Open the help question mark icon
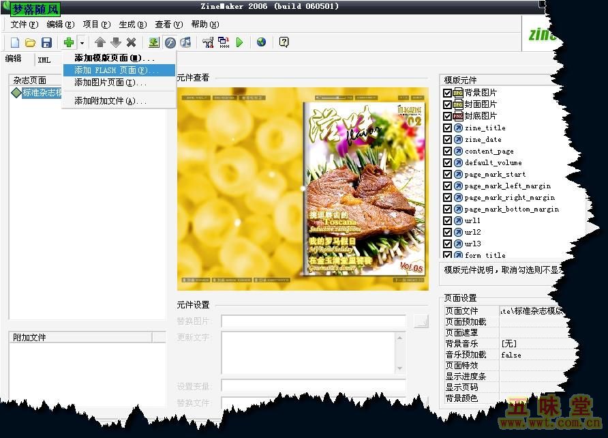The width and height of the screenshot is (608, 438). tap(284, 42)
